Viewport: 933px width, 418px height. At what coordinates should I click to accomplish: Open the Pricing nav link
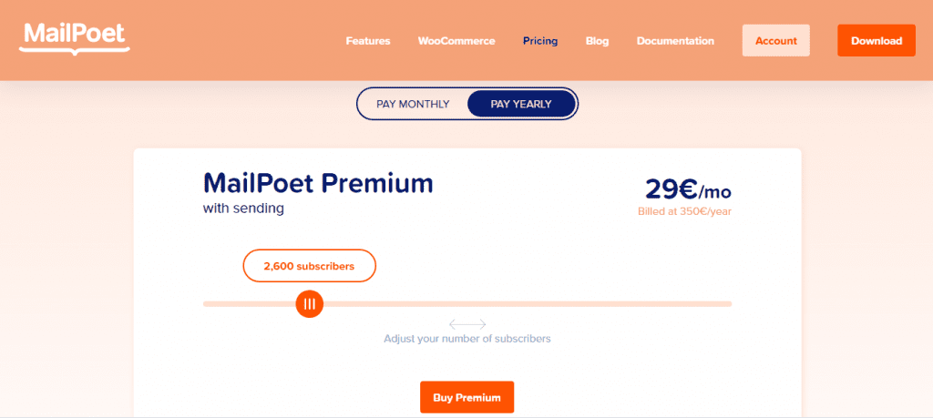click(540, 41)
